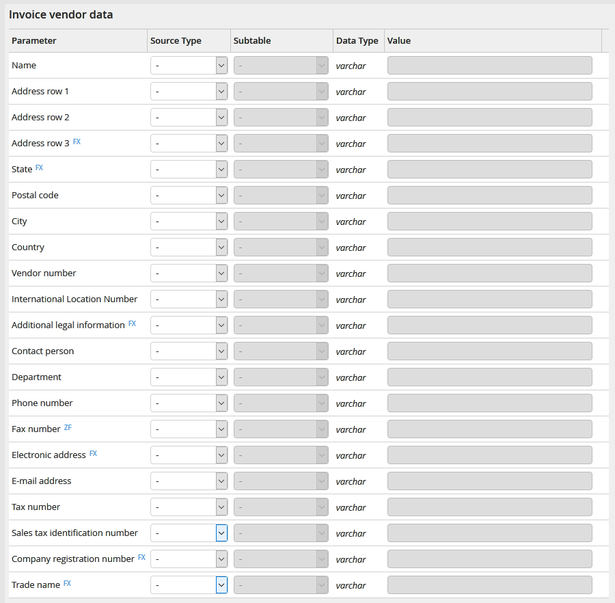Click the FX badge next to State

39,167
